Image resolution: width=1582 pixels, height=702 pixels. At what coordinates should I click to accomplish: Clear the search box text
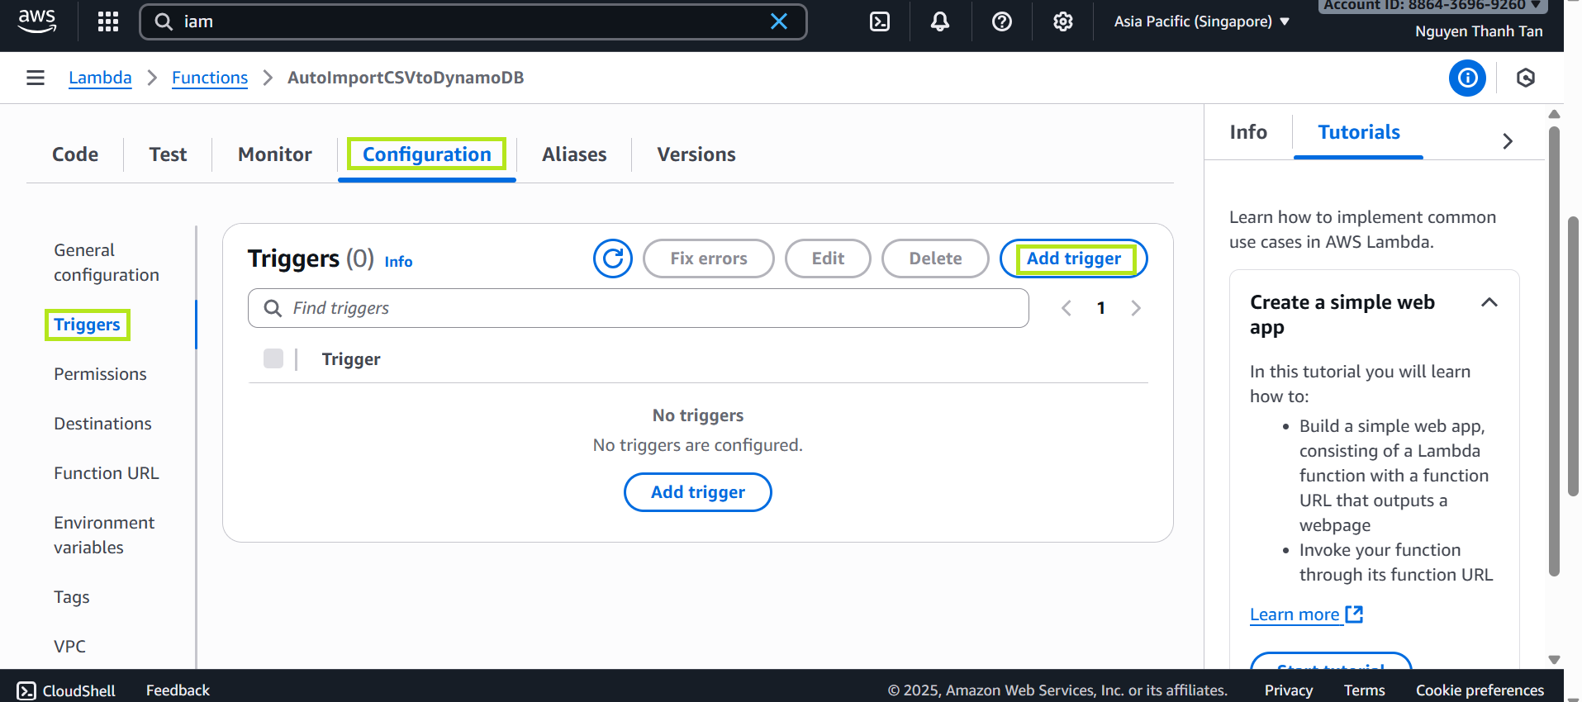click(x=778, y=21)
